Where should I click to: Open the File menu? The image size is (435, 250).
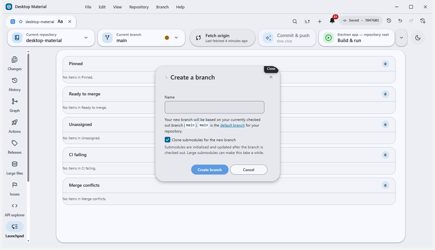point(88,7)
